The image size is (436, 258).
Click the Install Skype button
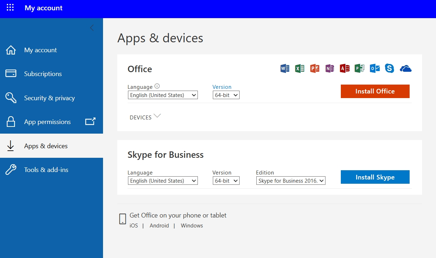(x=375, y=177)
